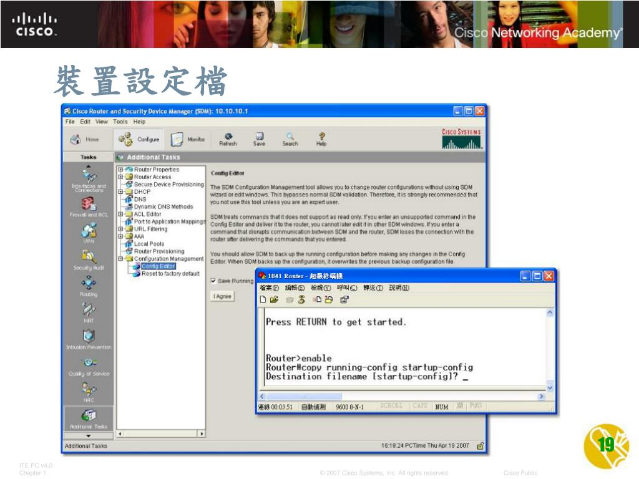Select the Additional Tasks sidebar icon

point(89,420)
